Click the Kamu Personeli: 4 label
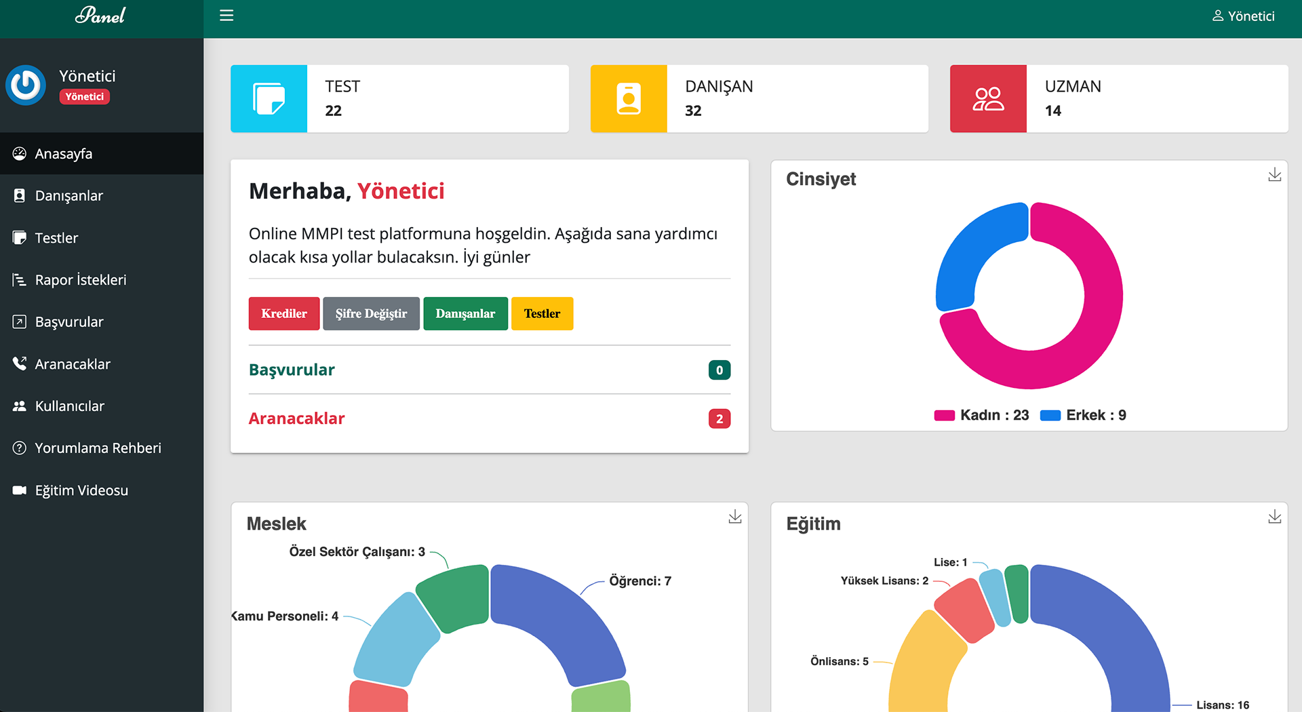 (285, 616)
